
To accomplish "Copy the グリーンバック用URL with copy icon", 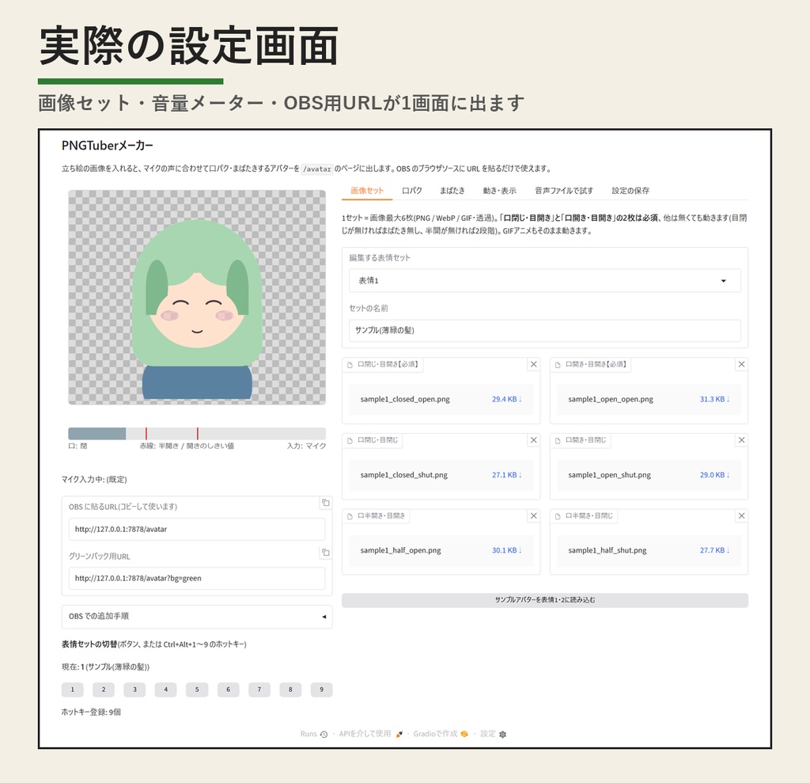I will click(x=325, y=553).
